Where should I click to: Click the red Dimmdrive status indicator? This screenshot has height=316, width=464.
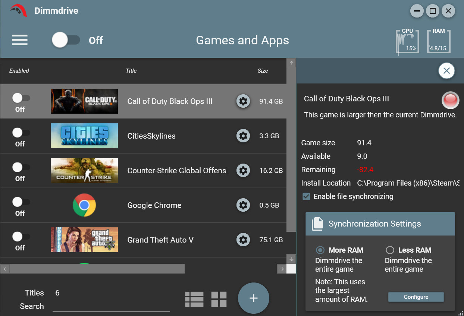tap(450, 100)
